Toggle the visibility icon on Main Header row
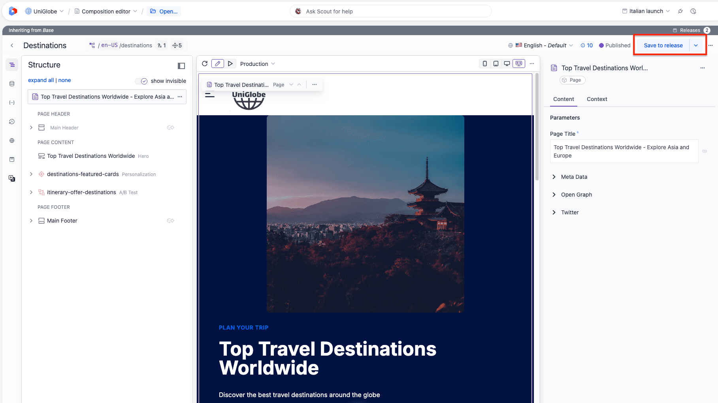 click(170, 127)
